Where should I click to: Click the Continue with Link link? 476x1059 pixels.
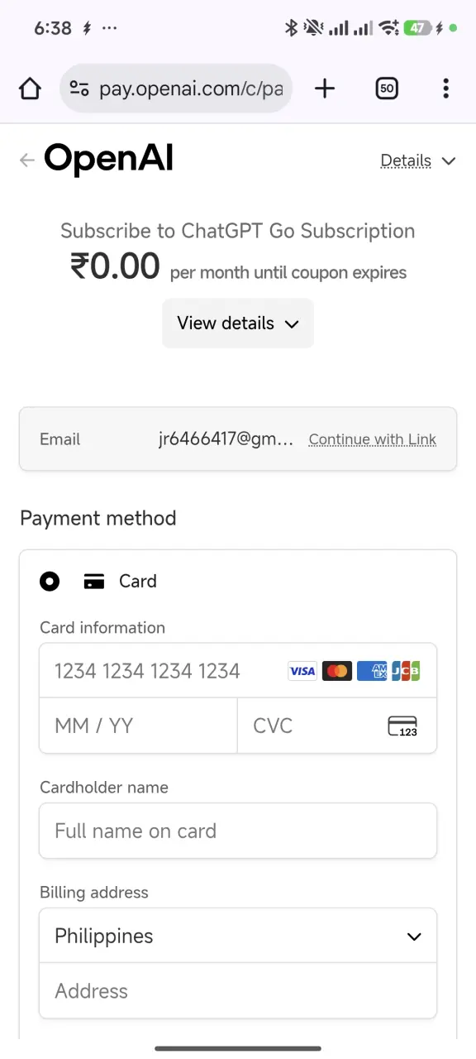click(x=373, y=439)
